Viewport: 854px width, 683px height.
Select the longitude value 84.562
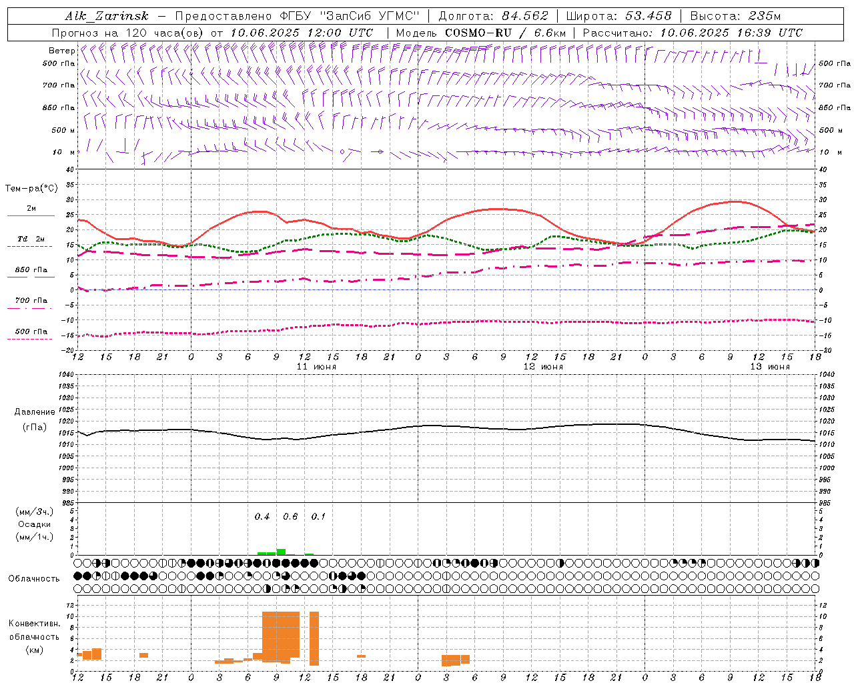pos(525,16)
